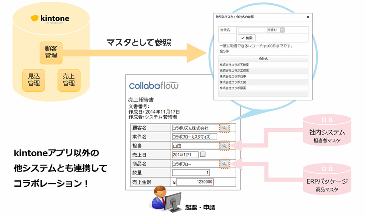Click the 会社名 list column header
Viewport: 365px width, 218px height.
pos(263,59)
